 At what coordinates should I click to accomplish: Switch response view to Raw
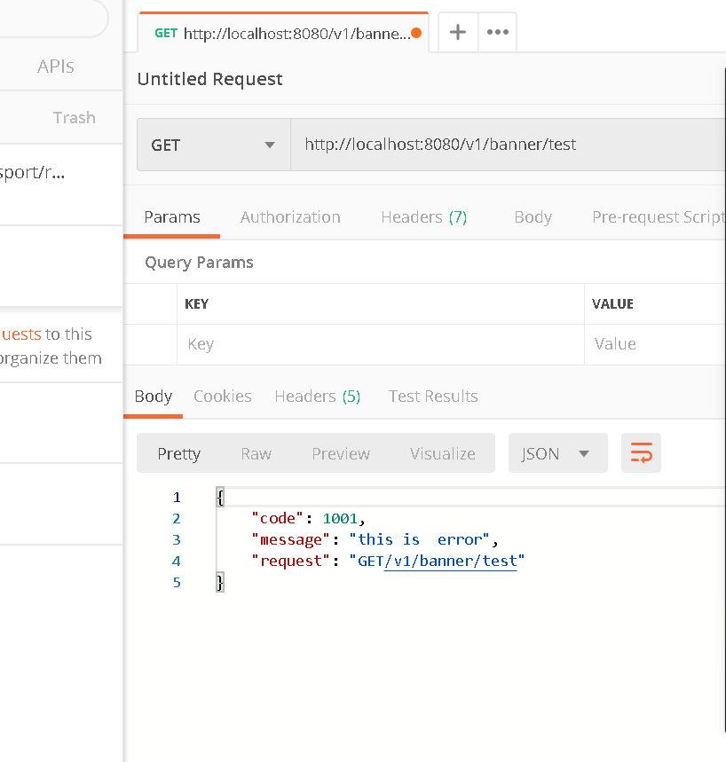pos(256,454)
